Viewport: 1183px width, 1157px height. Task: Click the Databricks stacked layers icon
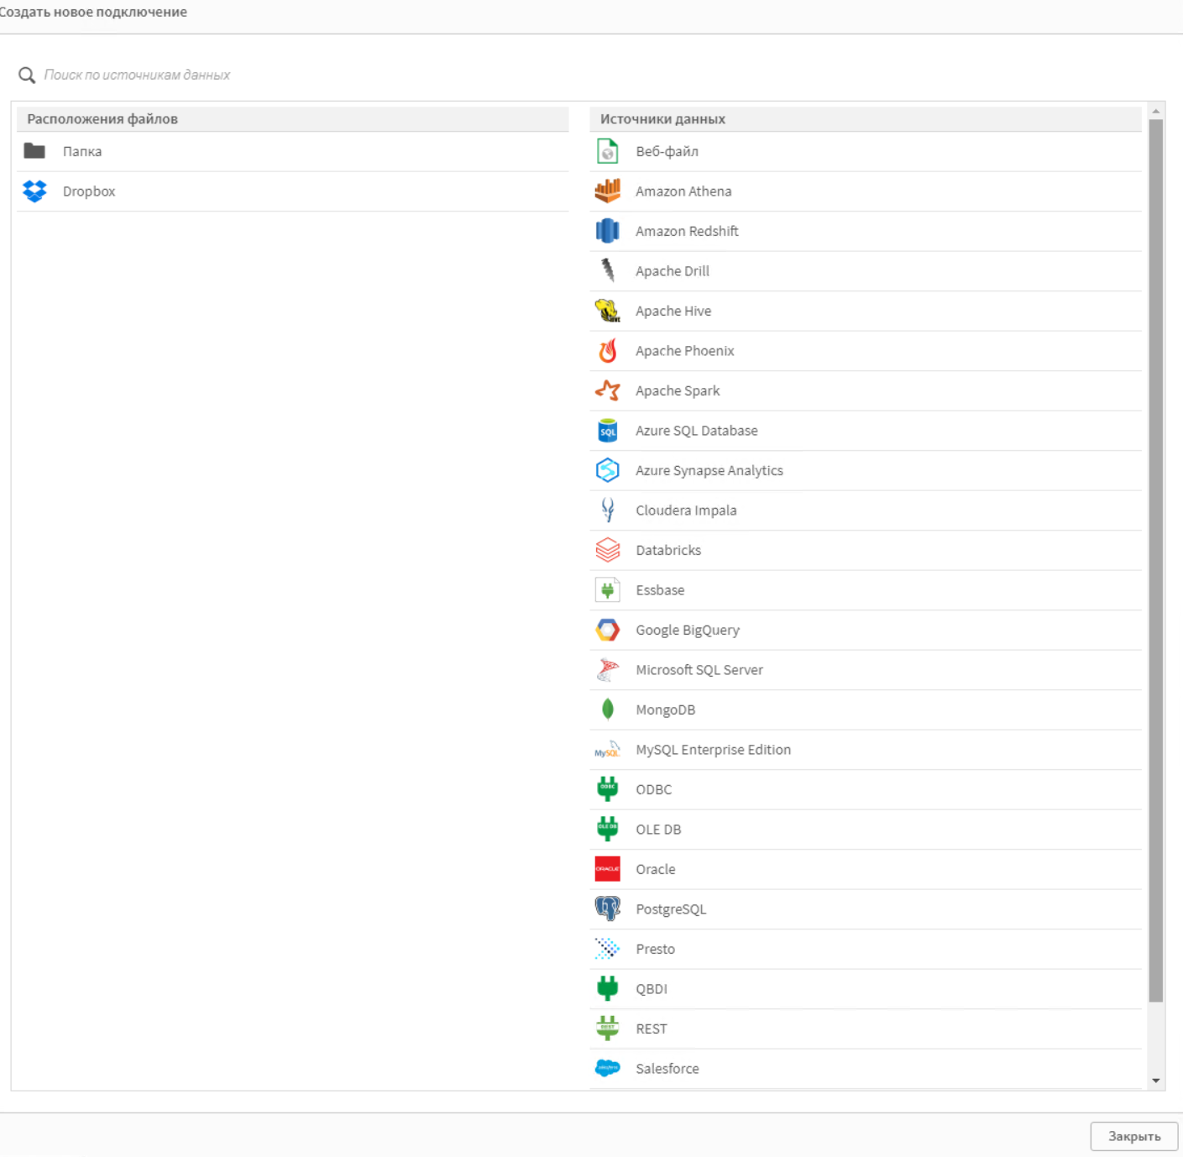coord(607,550)
